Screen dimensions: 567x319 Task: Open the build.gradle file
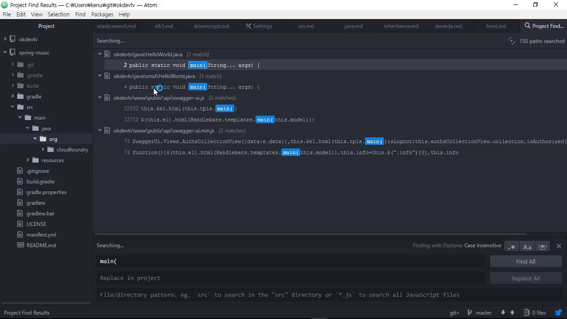click(40, 182)
